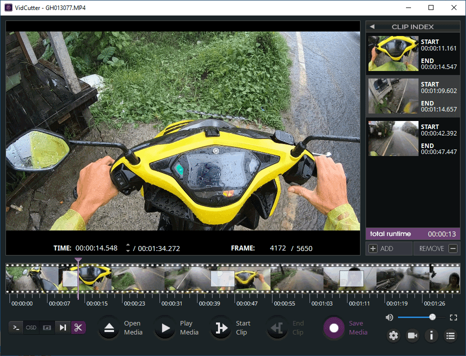The width and height of the screenshot is (466, 356).
Task: Click the End Clip marker icon
Action: pyautogui.click(x=277, y=328)
